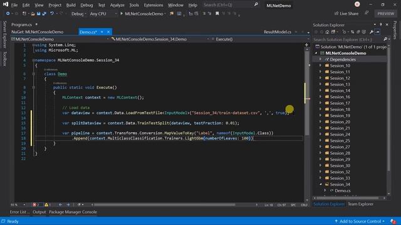Click the Live Share icon
Viewport: 401px width, 225px height.
point(336,13)
